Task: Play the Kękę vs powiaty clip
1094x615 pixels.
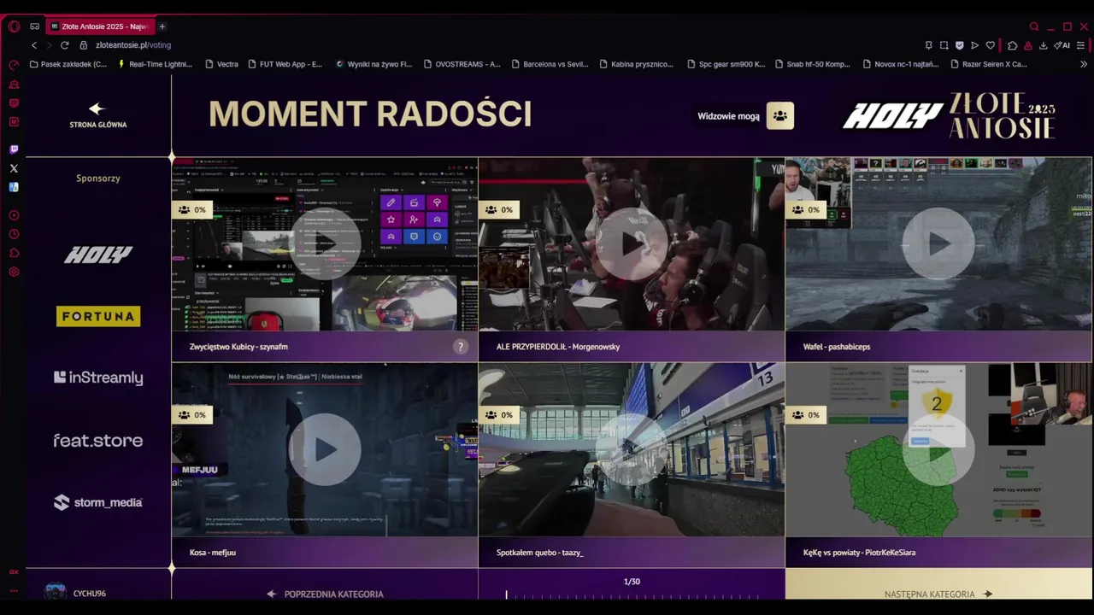Action: pos(938,449)
